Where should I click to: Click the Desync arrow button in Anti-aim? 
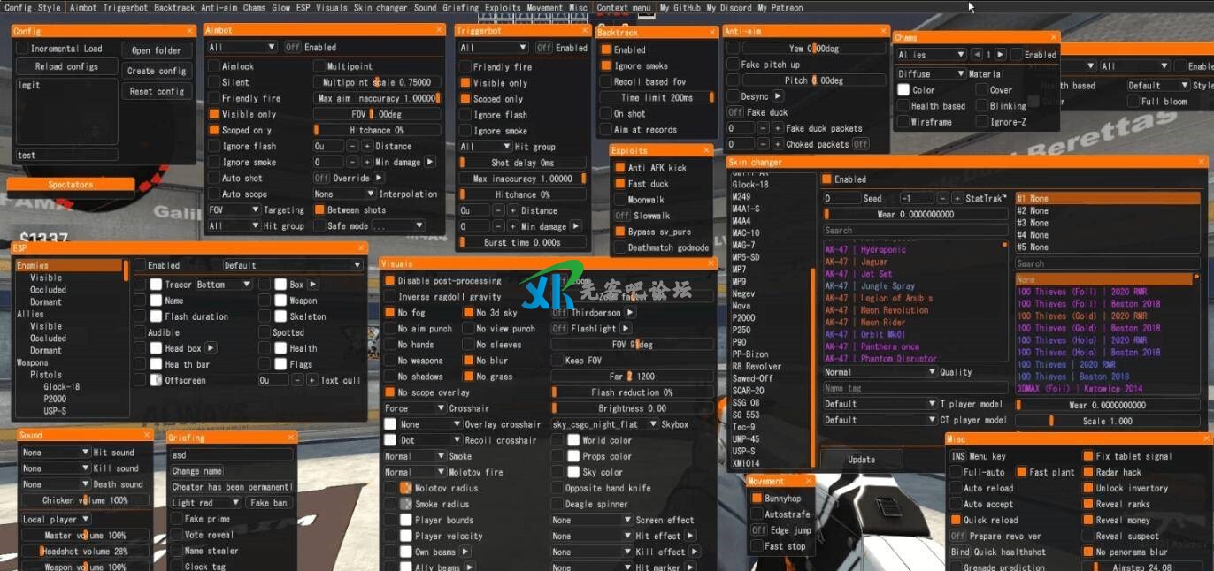point(778,96)
